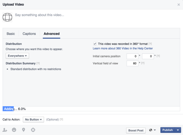Click the upload progress bar
Screen dimensions: 183x135
pyautogui.click(x=91, y=109)
